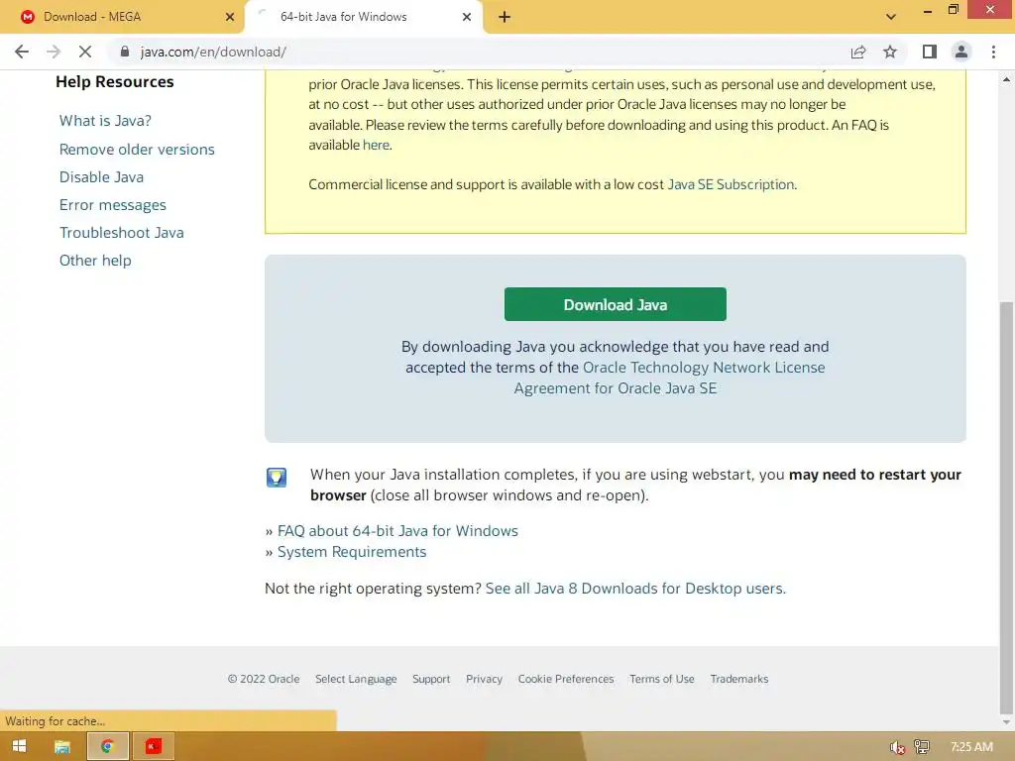Open a new tab with the plus button
This screenshot has width=1015, height=761.
pyautogui.click(x=505, y=18)
